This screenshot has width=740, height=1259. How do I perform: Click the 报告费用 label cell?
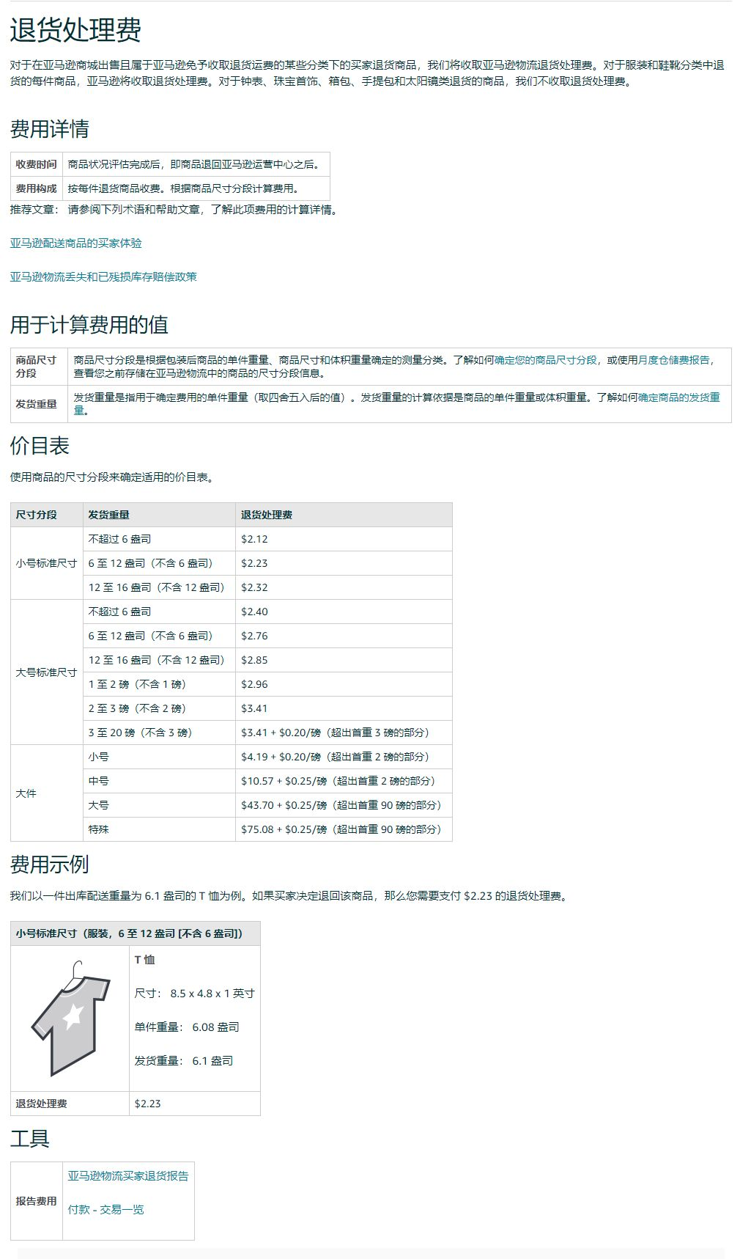pos(37,1201)
